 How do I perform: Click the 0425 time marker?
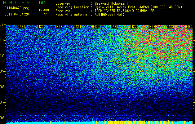click(x=96, y=27)
